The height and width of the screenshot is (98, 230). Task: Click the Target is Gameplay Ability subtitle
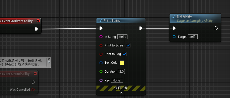click(194, 21)
